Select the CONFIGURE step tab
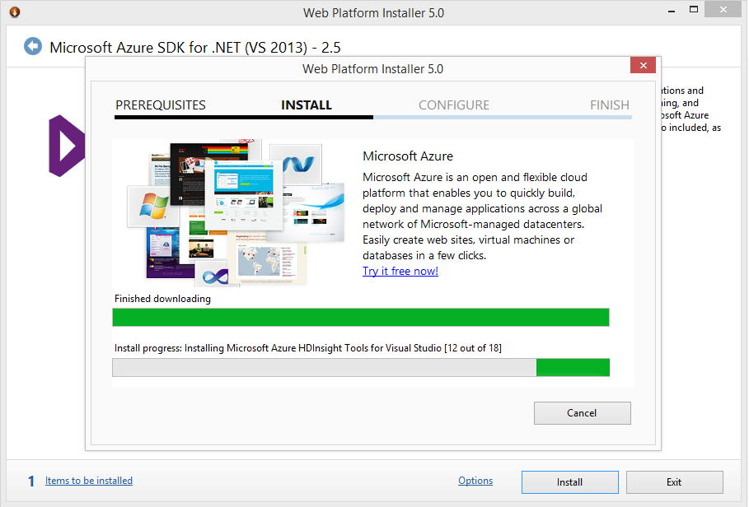This screenshot has width=749, height=507. pos(454,105)
